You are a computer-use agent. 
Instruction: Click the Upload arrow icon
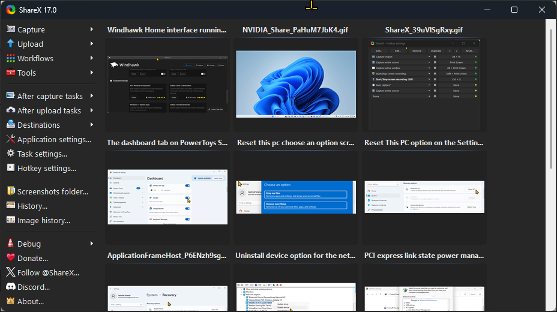pyautogui.click(x=11, y=44)
